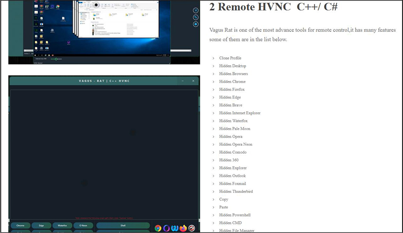This screenshot has height=233, width=403.
Task: Click the Chrome shortcut on the remote desktop
Action: 58,7
